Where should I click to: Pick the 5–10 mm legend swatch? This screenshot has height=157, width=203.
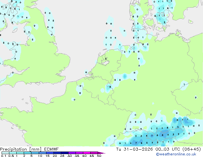click(x=35, y=153)
